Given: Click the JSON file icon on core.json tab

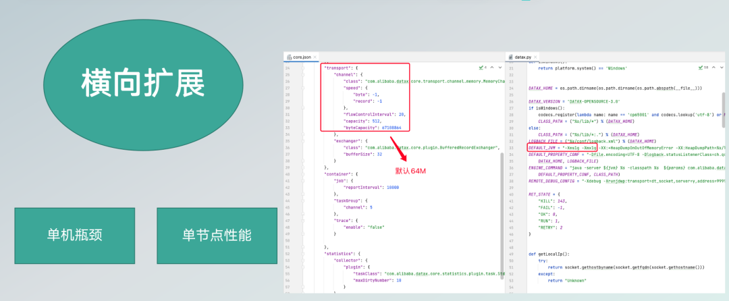Looking at the screenshot, I should (x=289, y=57).
